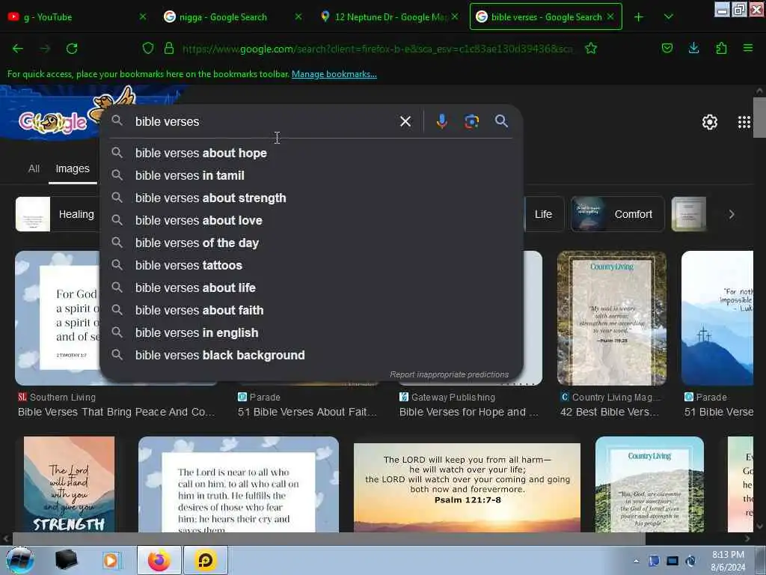Submit search with magnifier button
This screenshot has height=575, width=766.
click(501, 121)
